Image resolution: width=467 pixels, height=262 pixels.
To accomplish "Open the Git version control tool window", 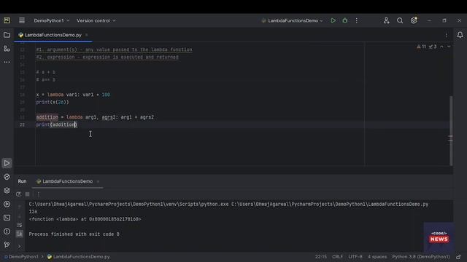I will coord(7,245).
